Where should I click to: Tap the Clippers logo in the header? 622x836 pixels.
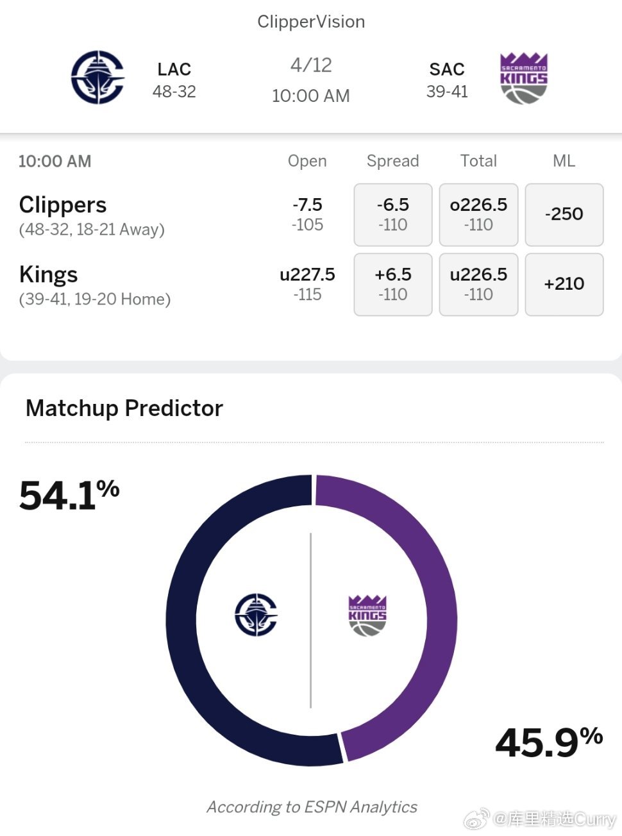(x=97, y=78)
